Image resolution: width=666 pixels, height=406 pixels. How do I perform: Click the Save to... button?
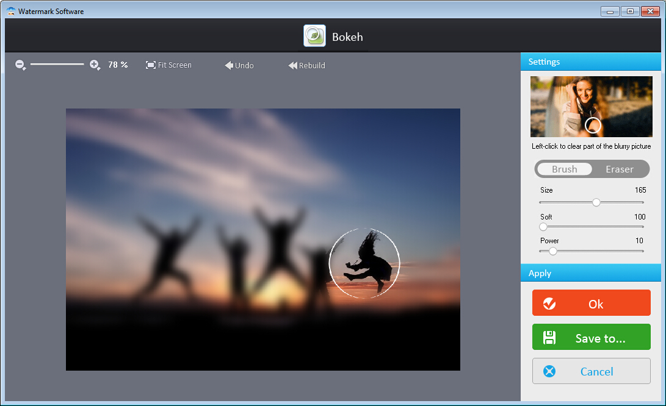tap(592, 337)
